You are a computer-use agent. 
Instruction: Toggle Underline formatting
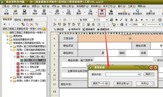pos(126,20)
